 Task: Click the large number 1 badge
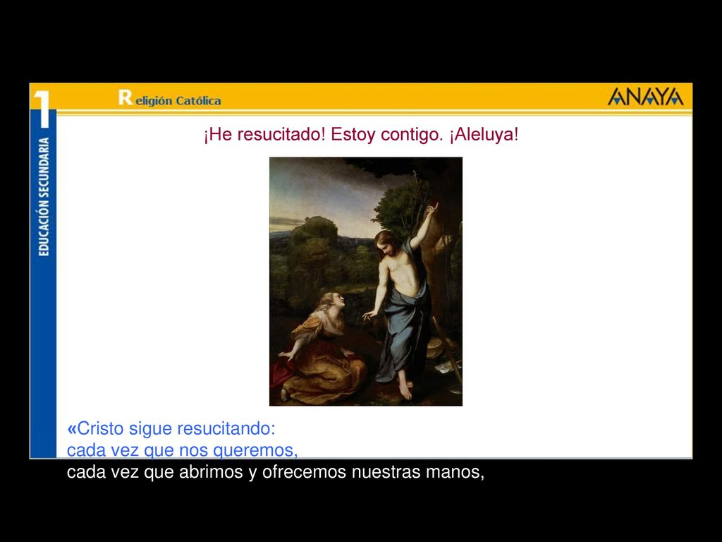[x=42, y=109]
